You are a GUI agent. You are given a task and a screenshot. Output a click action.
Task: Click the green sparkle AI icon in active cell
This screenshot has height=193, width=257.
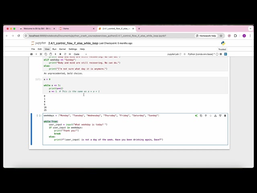pyautogui.click(x=196, y=116)
